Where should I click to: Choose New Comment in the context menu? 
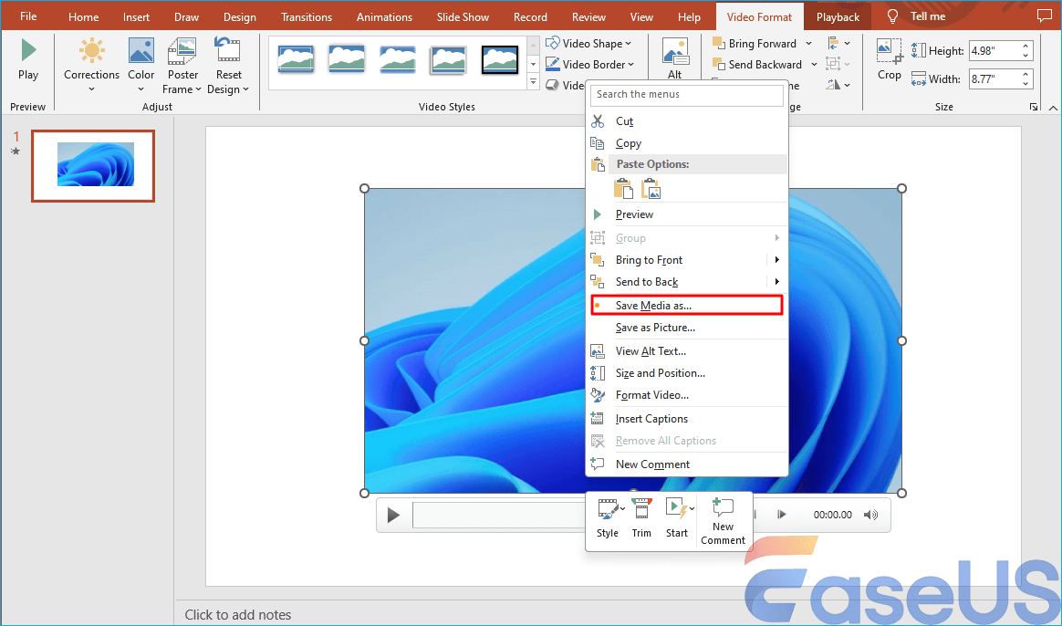click(x=687, y=464)
